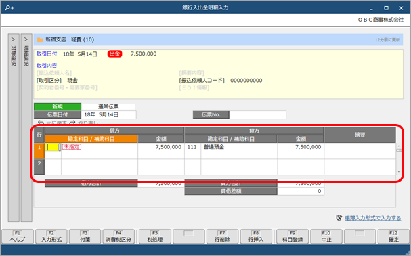This screenshot has height=256, width=411.
Task: Cancel with F10 中止
Action: (x=326, y=236)
